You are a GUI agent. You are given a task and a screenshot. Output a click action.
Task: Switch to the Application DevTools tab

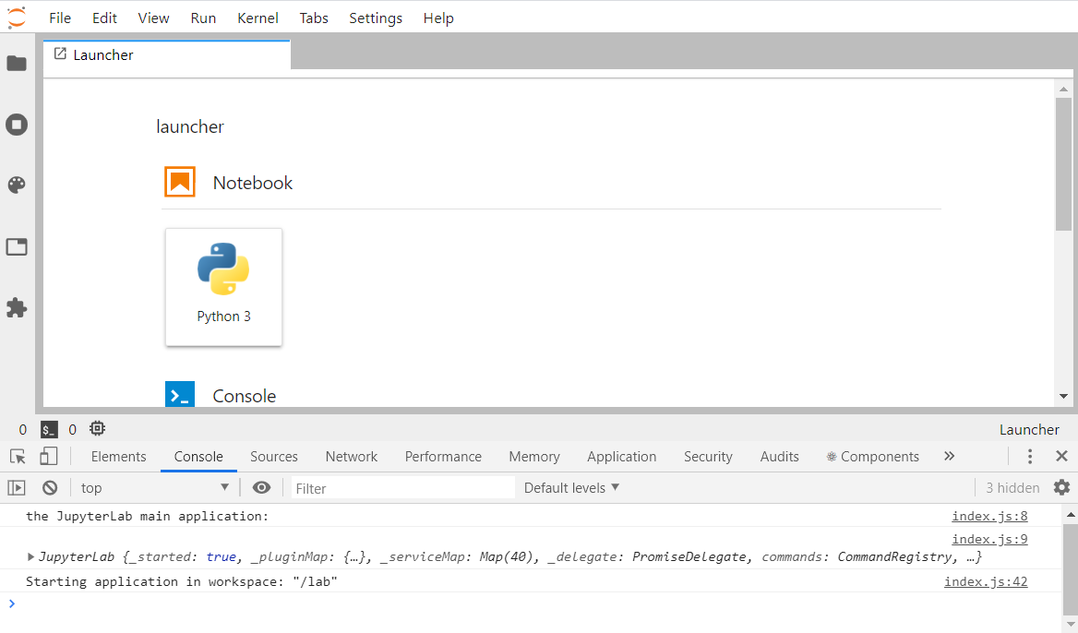tap(621, 457)
